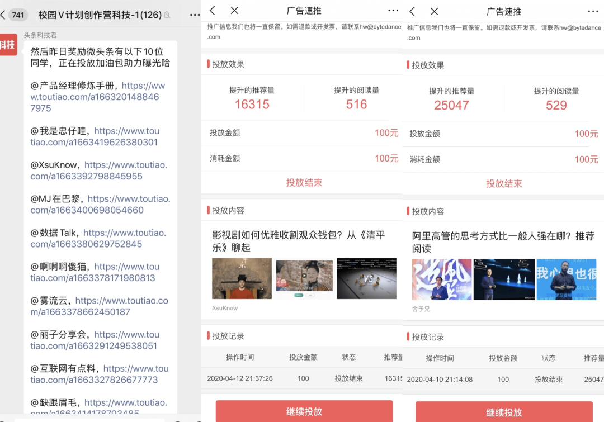The width and height of the screenshot is (604, 422).
Task: Tap 投放金额 100元 row in middle panel
Action: pyautogui.click(x=302, y=133)
